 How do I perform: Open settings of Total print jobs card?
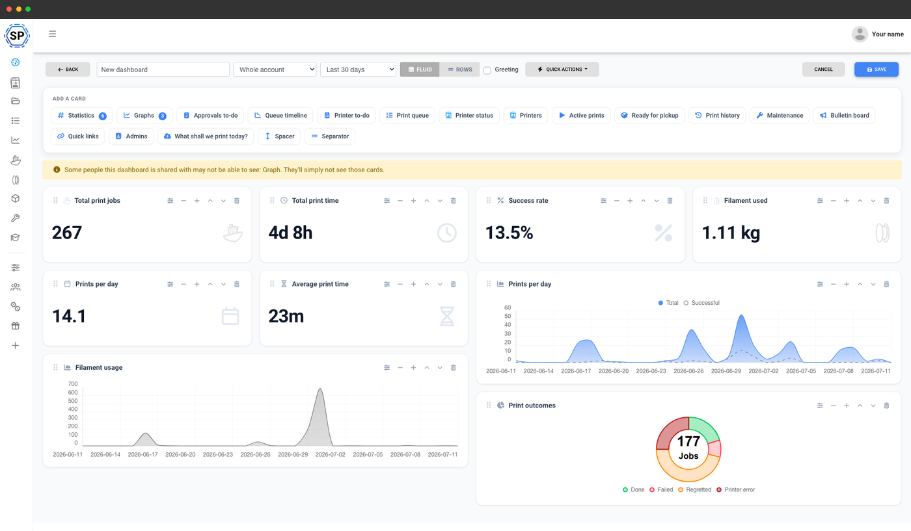click(x=170, y=201)
